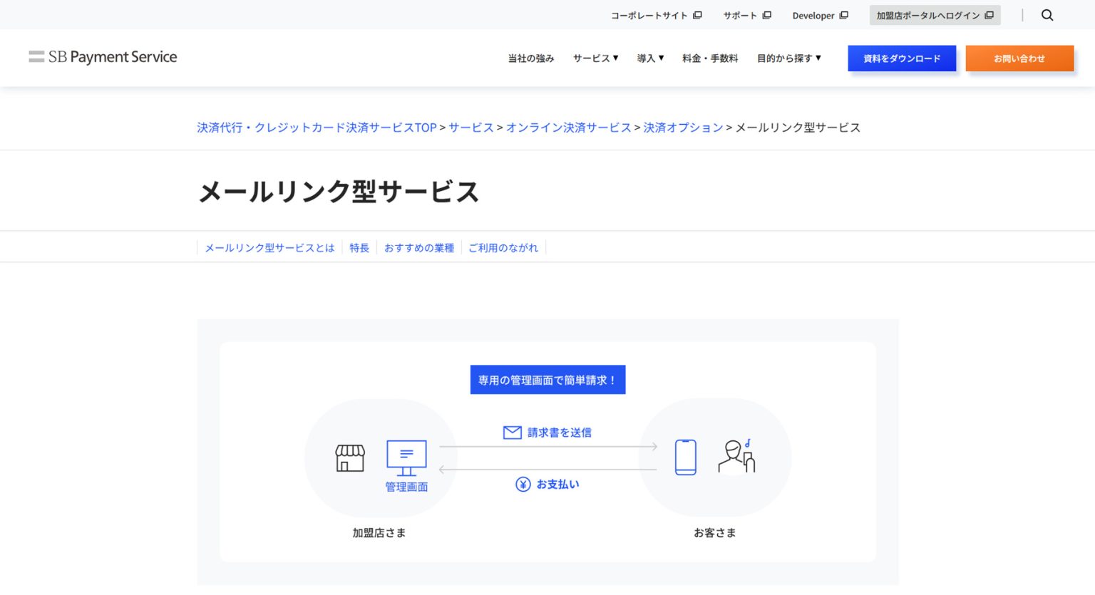Click the envelope icon beside 請求書を送信
Viewport: 1095px width, 595px height.
tap(512, 433)
